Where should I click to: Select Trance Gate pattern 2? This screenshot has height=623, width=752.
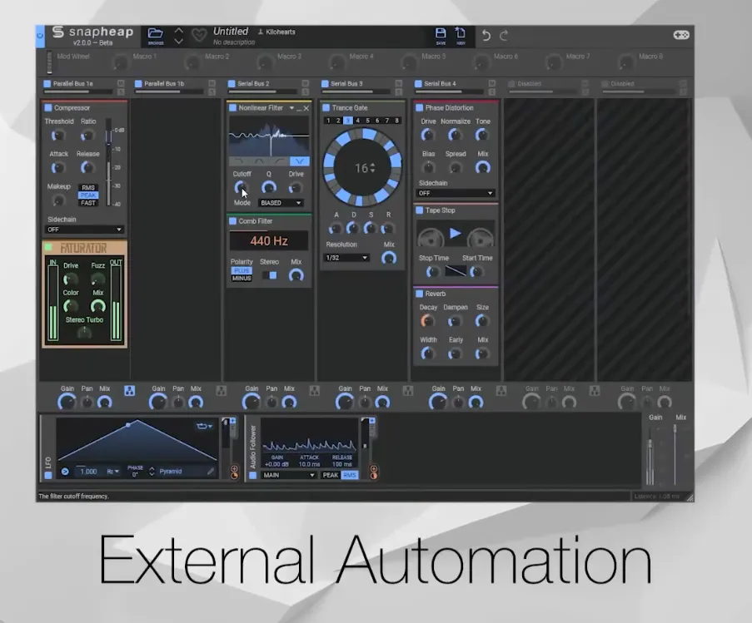(x=338, y=121)
